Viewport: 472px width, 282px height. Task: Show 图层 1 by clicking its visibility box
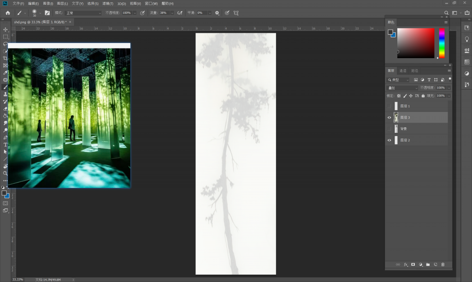tap(389, 106)
